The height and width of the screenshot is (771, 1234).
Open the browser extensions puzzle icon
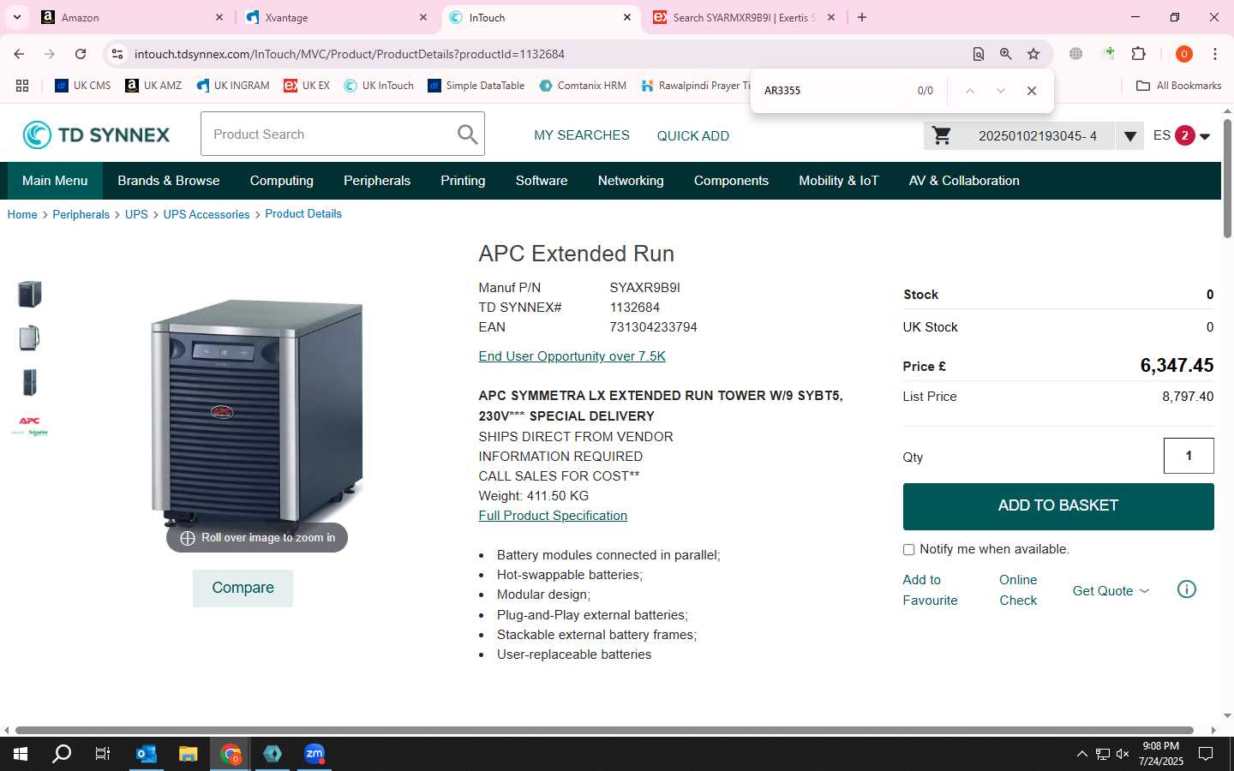[1139, 54]
